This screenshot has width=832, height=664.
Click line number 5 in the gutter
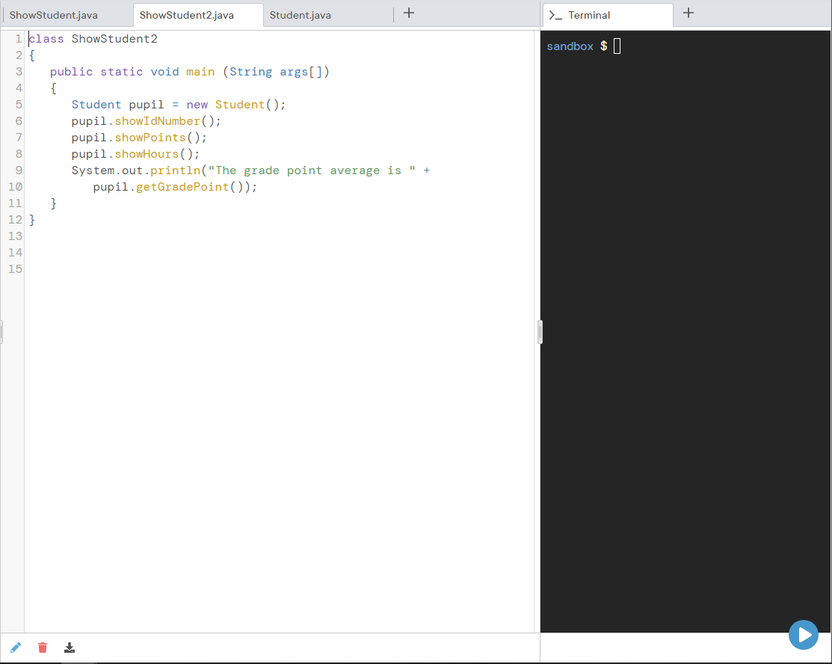(x=18, y=104)
